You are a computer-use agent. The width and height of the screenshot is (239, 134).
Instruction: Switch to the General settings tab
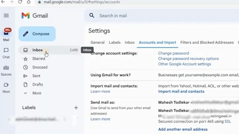tap(98, 42)
